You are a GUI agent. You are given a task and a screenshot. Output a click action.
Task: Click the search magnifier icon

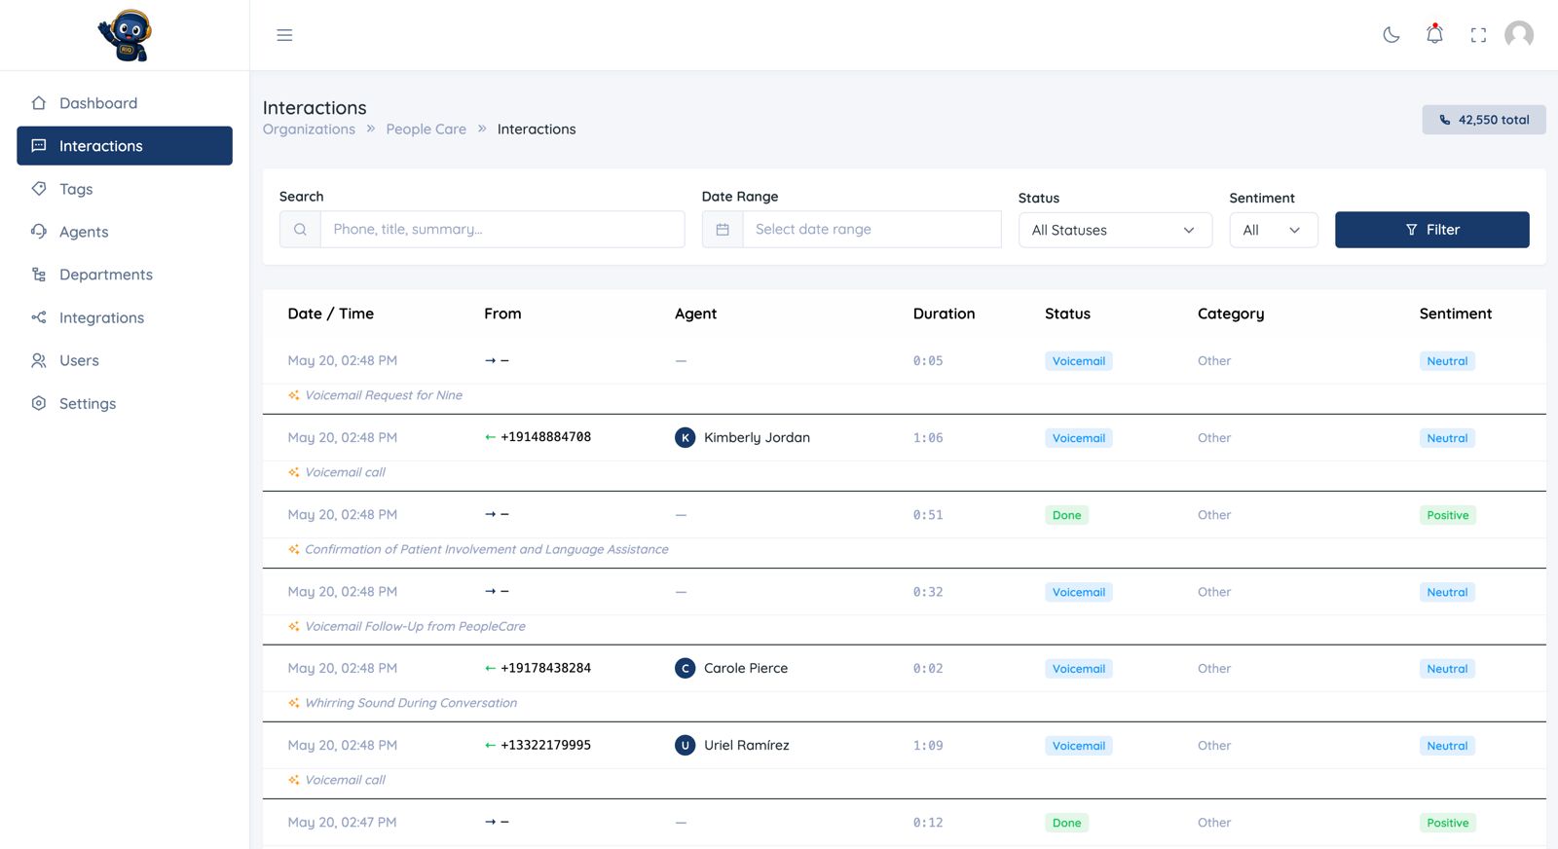click(x=300, y=230)
